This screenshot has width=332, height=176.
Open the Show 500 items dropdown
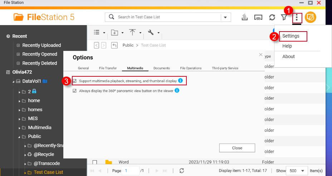click(x=297, y=171)
